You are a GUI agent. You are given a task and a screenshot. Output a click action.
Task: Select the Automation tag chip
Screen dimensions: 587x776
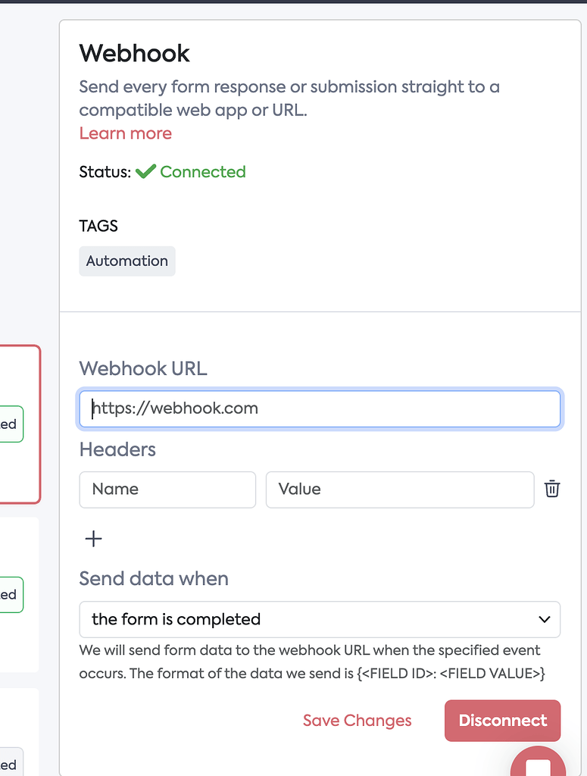point(126,261)
